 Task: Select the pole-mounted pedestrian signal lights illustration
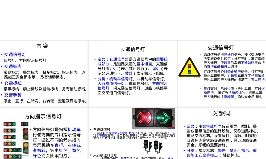(153, 146)
